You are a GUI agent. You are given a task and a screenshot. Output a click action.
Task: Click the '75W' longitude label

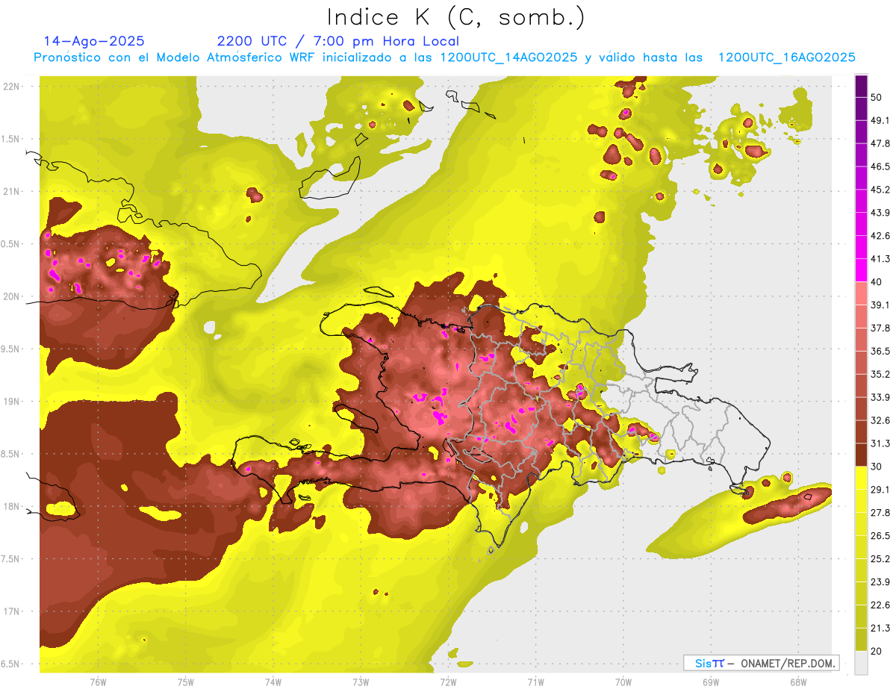click(x=185, y=682)
